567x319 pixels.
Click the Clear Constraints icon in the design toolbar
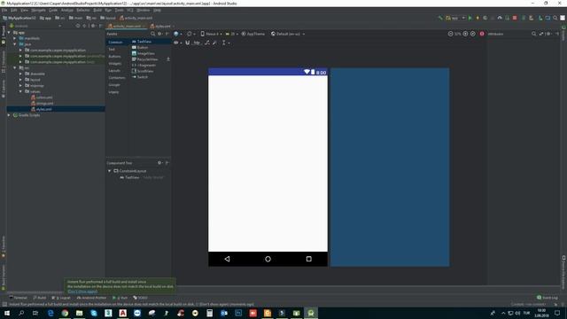[206, 43]
